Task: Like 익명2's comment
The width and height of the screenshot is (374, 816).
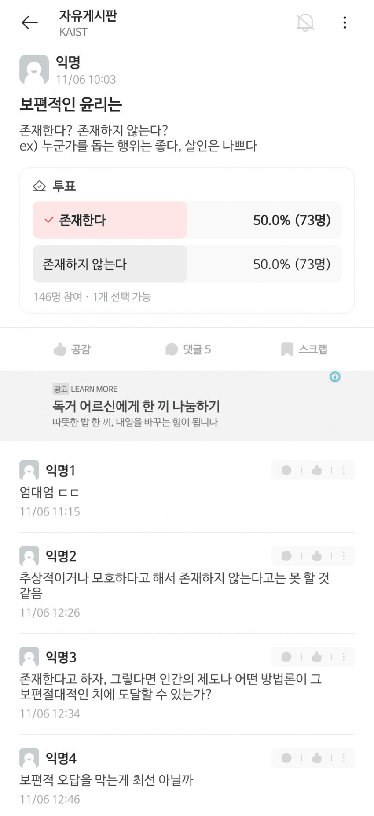Action: 316,556
